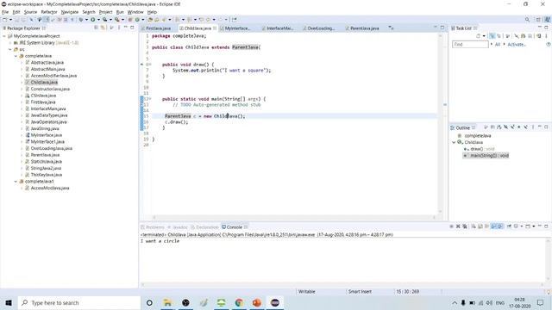
Task: Open the Refactor menu
Action: (x=49, y=12)
